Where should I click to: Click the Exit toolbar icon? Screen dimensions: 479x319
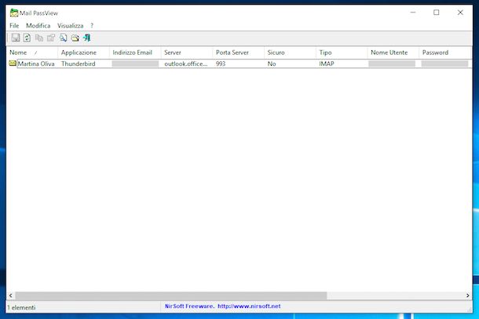[x=87, y=38]
